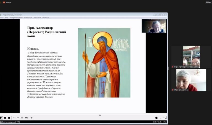
Task: Select Вера Прохорова participant video
Action: (x=191, y=57)
